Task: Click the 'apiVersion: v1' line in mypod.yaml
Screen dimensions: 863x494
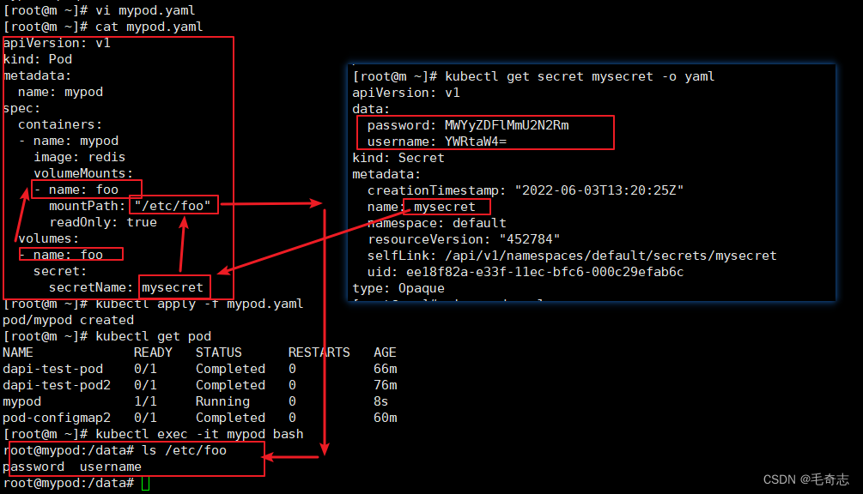Action: coord(57,43)
